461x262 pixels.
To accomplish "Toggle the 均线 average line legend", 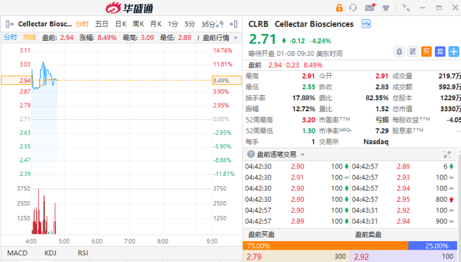I will [x=30, y=38].
